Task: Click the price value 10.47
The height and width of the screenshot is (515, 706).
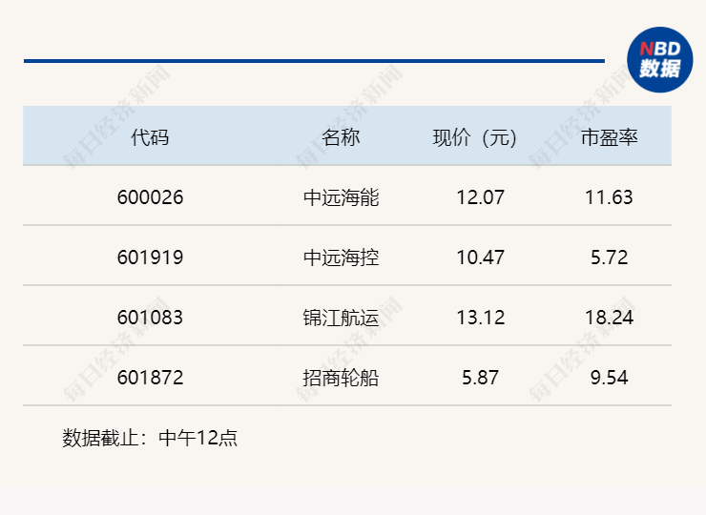Action: (481, 257)
